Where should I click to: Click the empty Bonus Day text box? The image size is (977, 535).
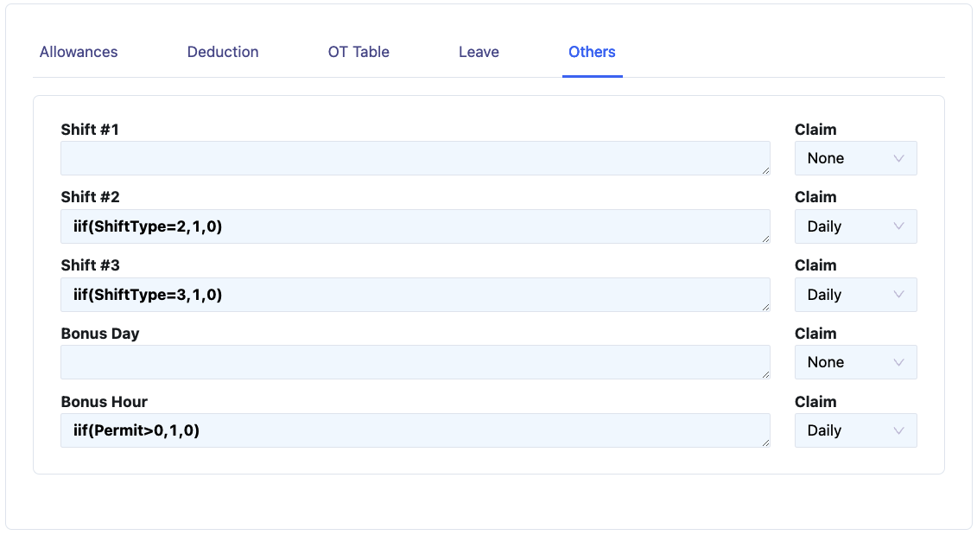[415, 362]
